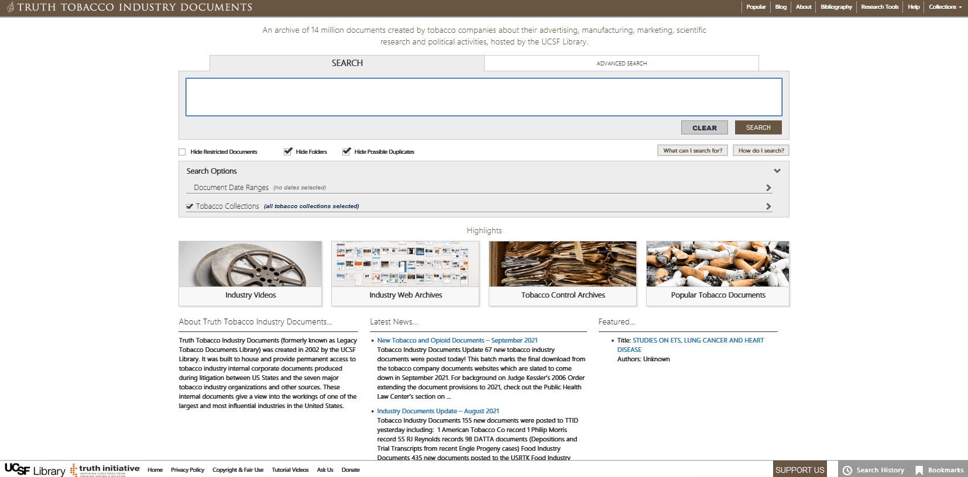Click the Tobacco Collections label
This screenshot has height=477, width=968.
click(227, 206)
